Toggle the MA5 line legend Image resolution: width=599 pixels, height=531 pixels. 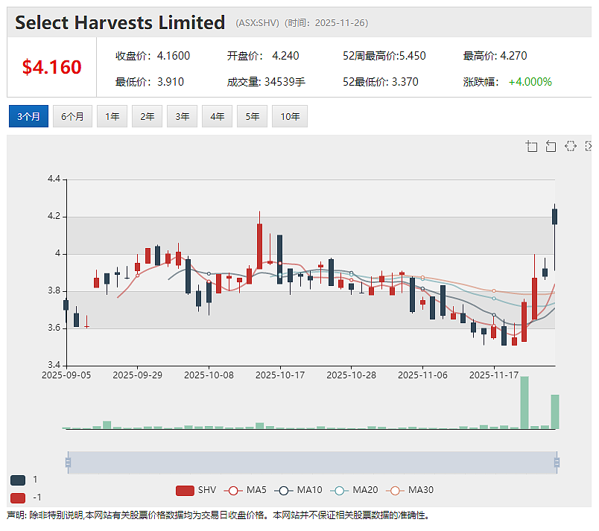245,490
